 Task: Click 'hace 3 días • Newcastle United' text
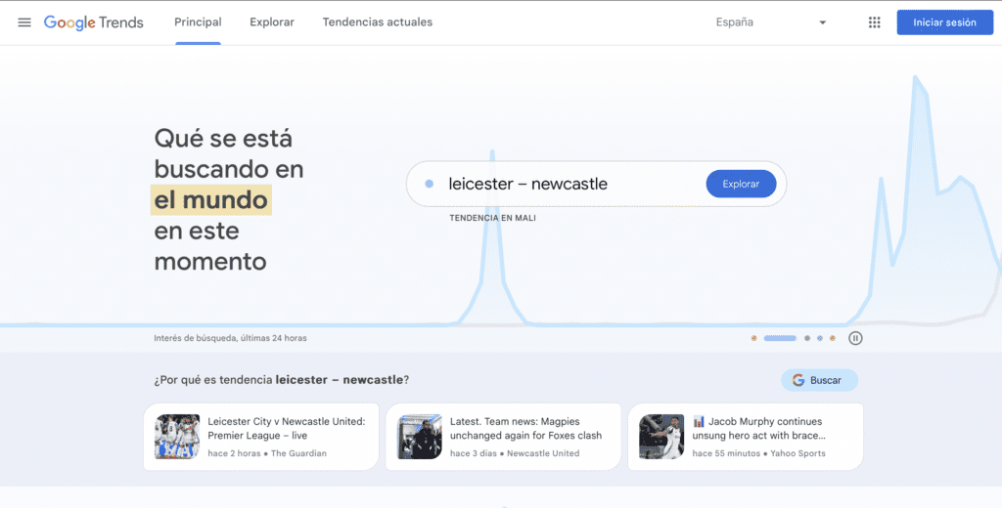tap(515, 453)
